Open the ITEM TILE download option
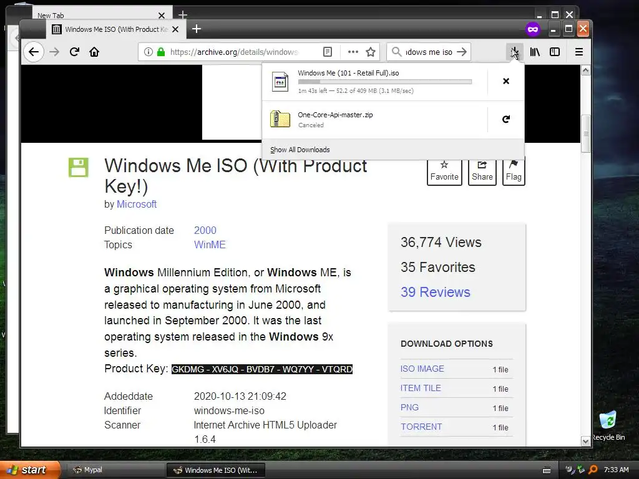The width and height of the screenshot is (639, 479). (420, 388)
